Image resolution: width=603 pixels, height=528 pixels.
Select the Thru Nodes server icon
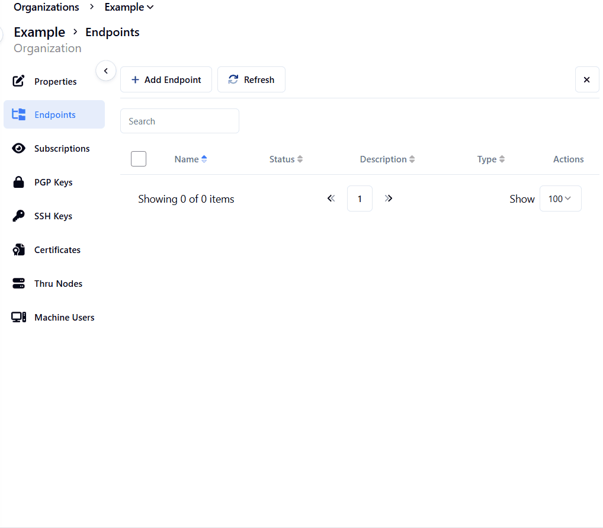[18, 283]
